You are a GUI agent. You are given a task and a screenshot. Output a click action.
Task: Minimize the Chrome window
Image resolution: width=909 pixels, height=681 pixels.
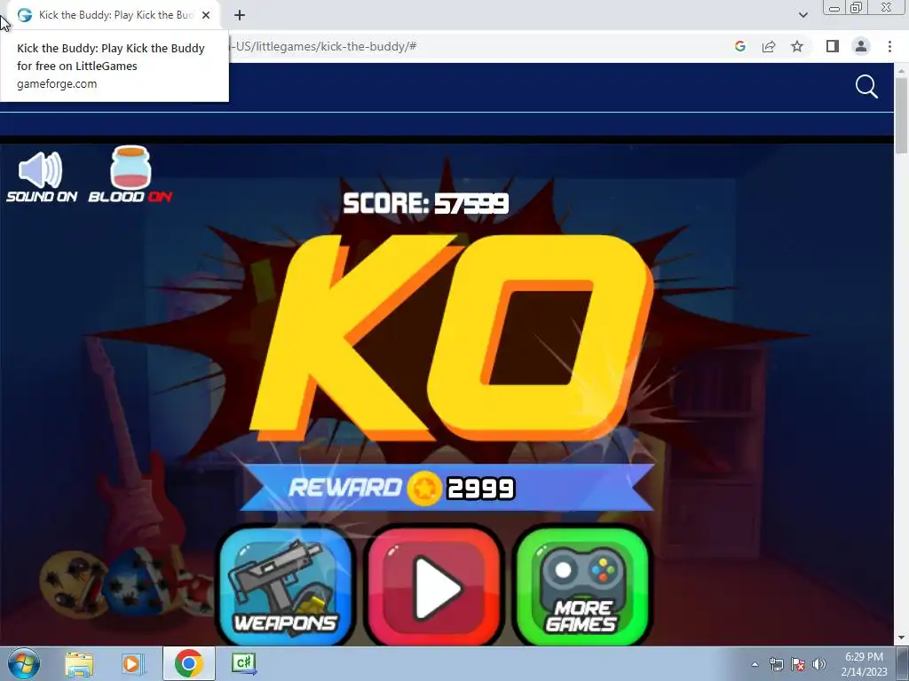834,7
